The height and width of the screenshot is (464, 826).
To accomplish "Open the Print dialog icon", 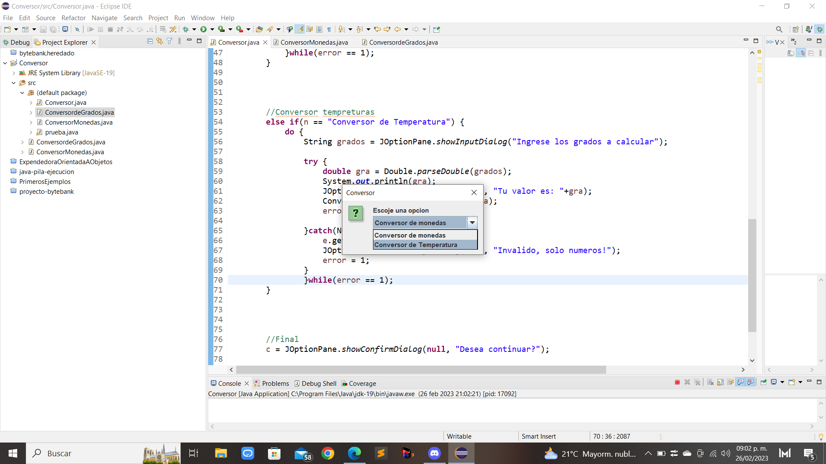I will point(66,29).
